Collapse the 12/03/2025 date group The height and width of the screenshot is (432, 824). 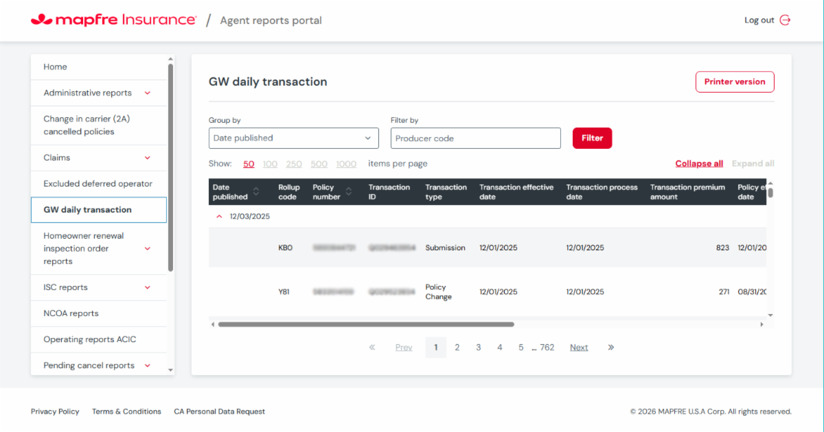point(220,216)
